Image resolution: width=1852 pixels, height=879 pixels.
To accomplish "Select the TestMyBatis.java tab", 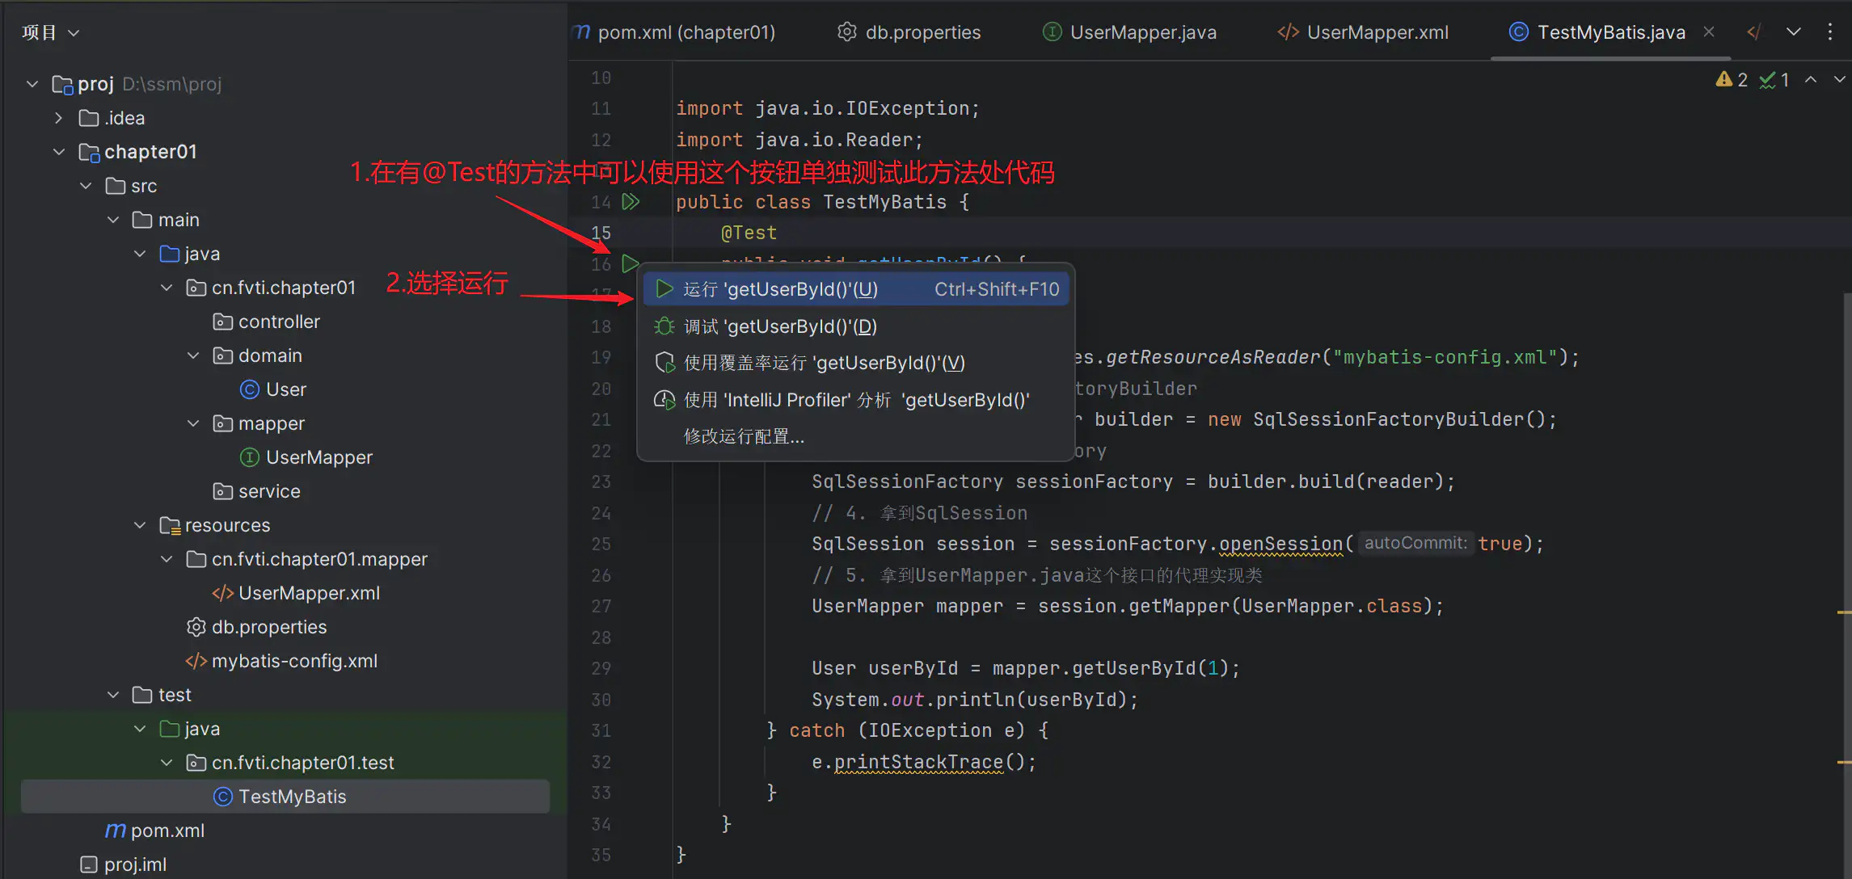I will (x=1611, y=32).
